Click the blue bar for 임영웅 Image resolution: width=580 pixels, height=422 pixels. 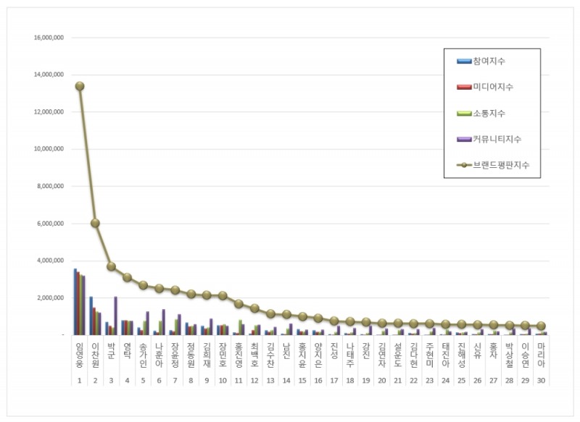[75, 302]
